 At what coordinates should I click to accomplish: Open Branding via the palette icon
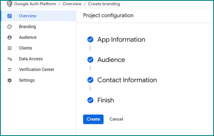click(x=10, y=27)
